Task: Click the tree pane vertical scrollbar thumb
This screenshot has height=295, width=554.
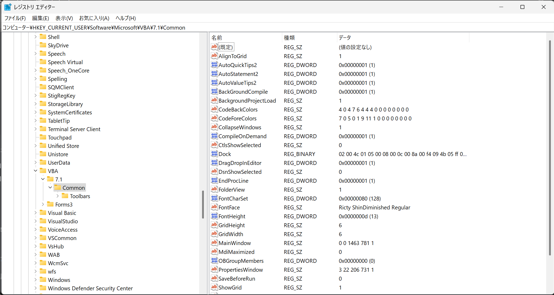Action: click(x=203, y=204)
